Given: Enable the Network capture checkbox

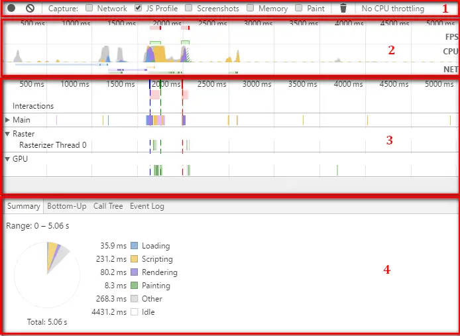Looking at the screenshot, I should point(89,8).
